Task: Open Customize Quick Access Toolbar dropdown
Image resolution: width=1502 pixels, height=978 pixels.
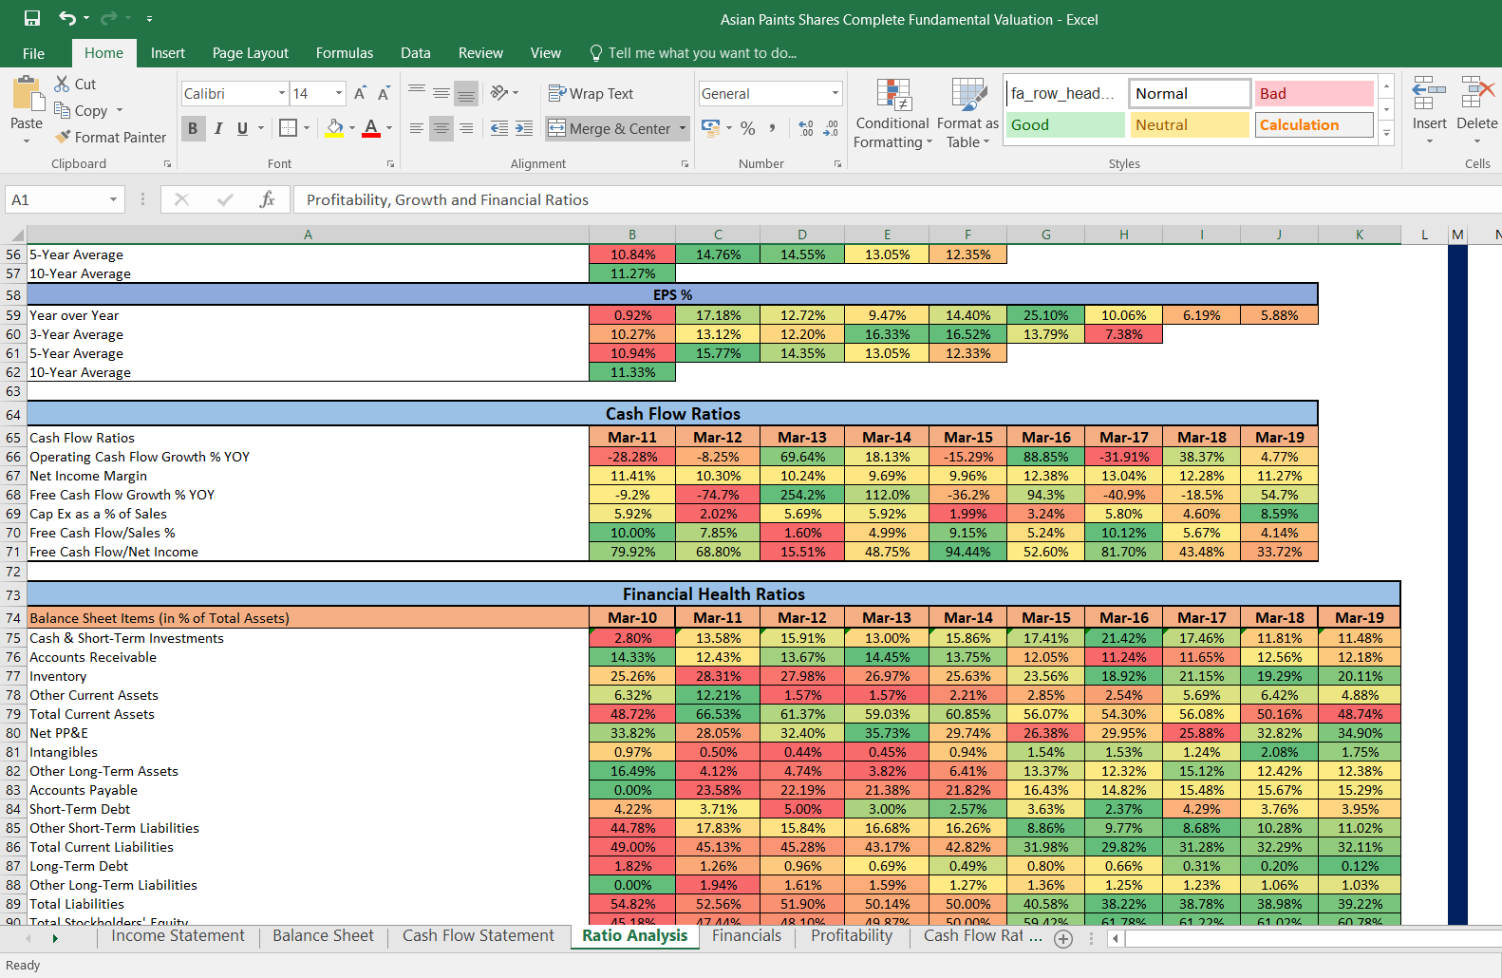Action: point(149,18)
